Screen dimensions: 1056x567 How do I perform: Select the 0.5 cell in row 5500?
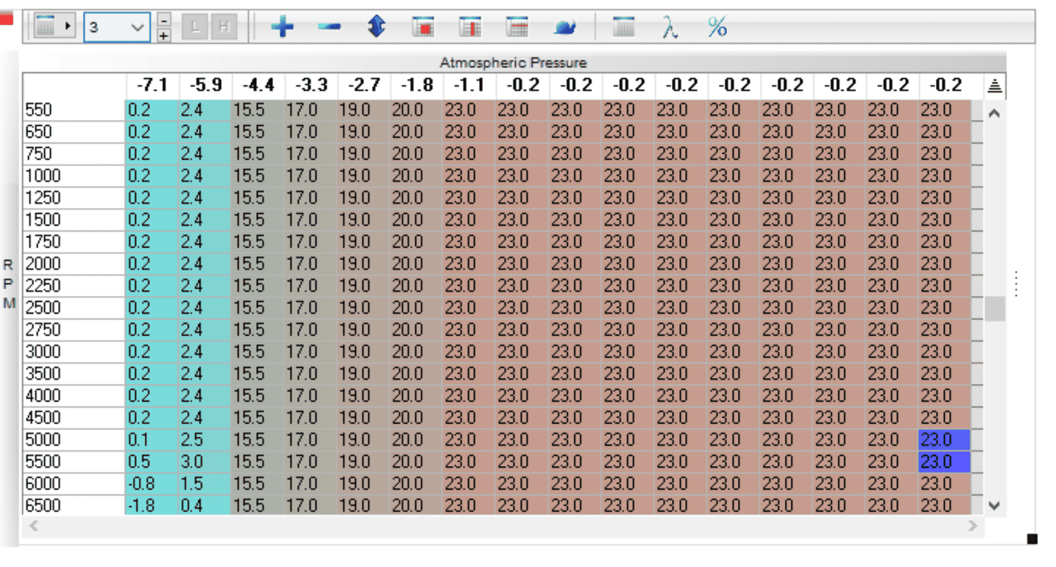coord(152,462)
